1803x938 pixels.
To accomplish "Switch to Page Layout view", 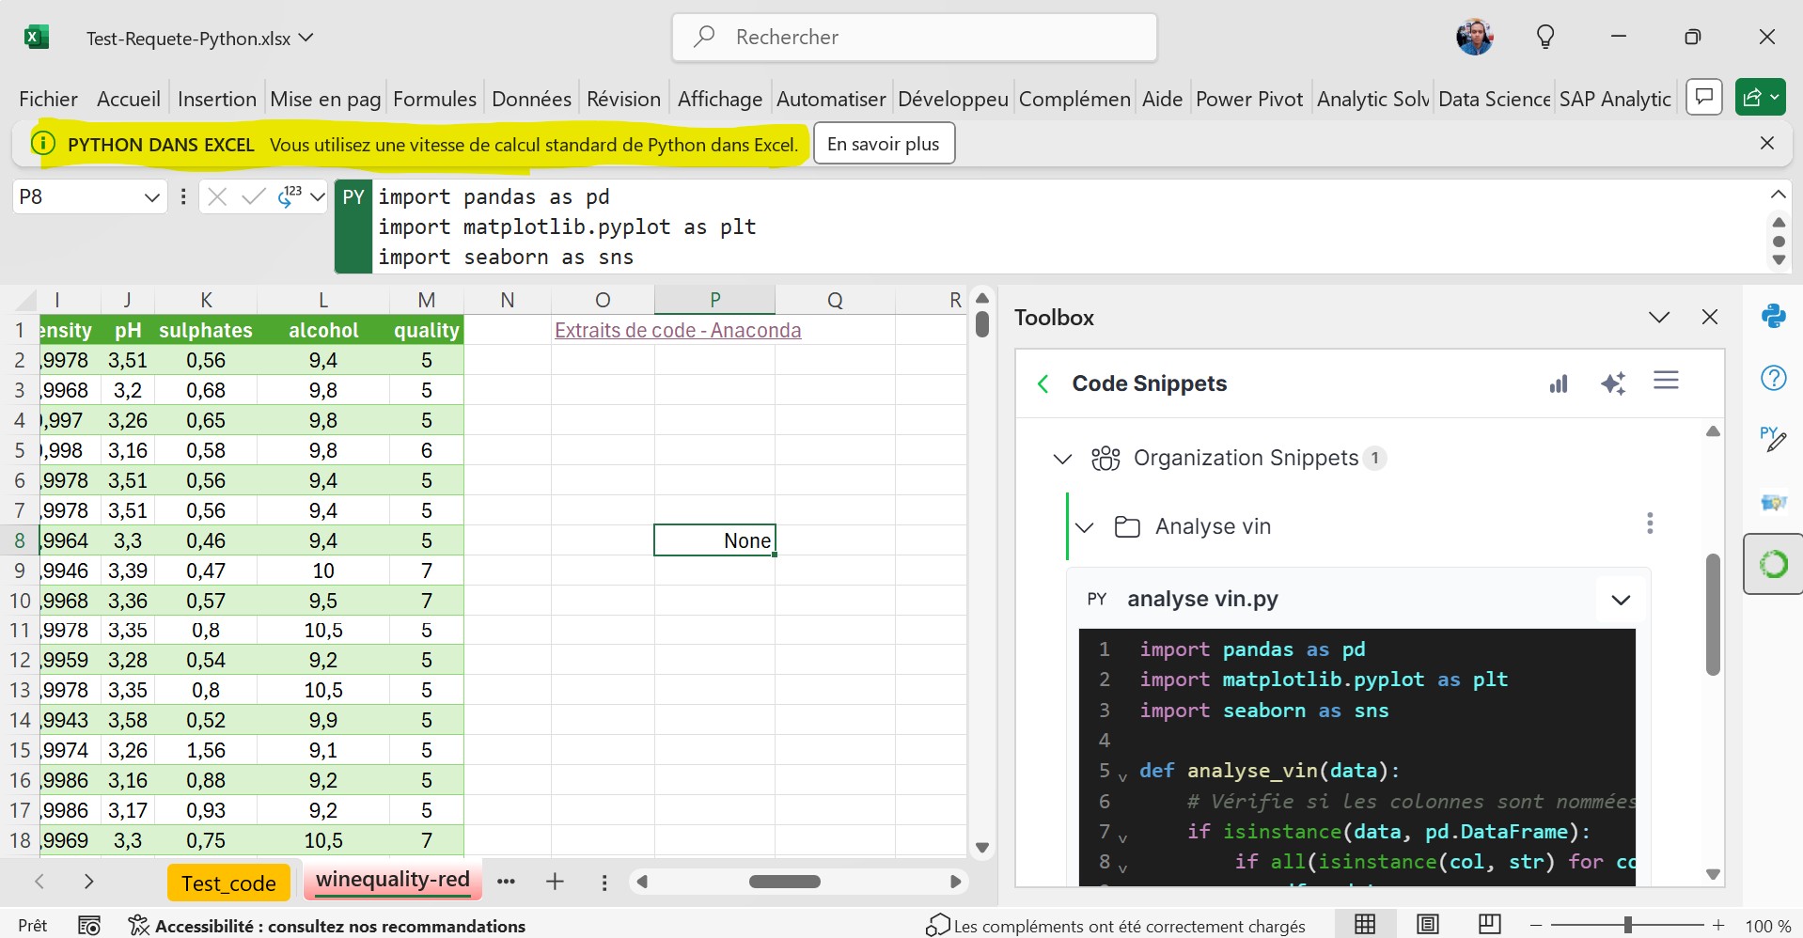I will [x=1427, y=925].
